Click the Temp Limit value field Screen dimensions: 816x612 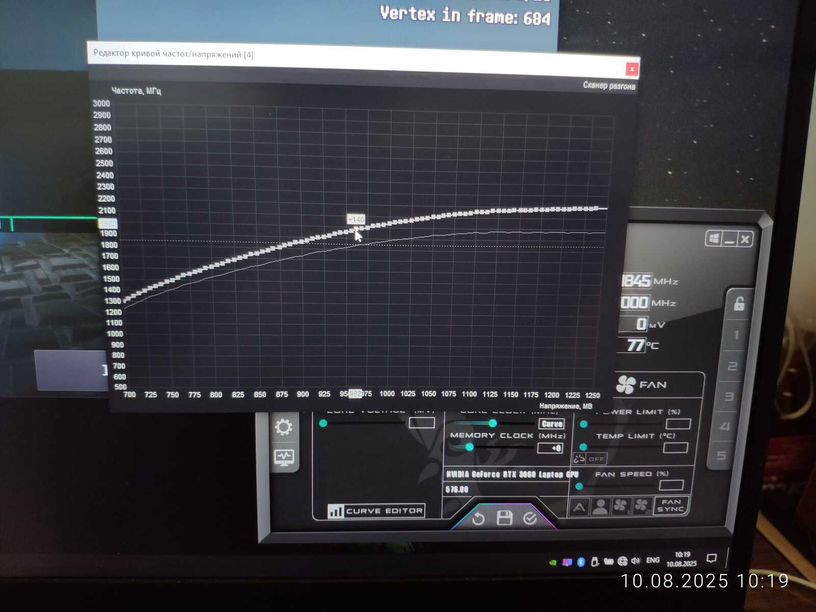coord(676,448)
